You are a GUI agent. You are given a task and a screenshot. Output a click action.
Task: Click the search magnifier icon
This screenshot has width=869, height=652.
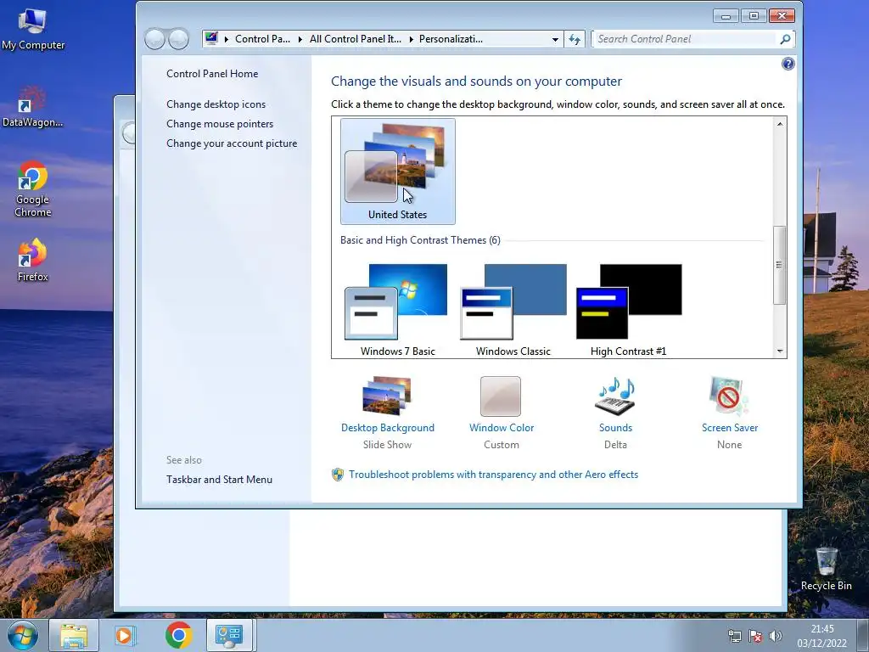coord(785,39)
